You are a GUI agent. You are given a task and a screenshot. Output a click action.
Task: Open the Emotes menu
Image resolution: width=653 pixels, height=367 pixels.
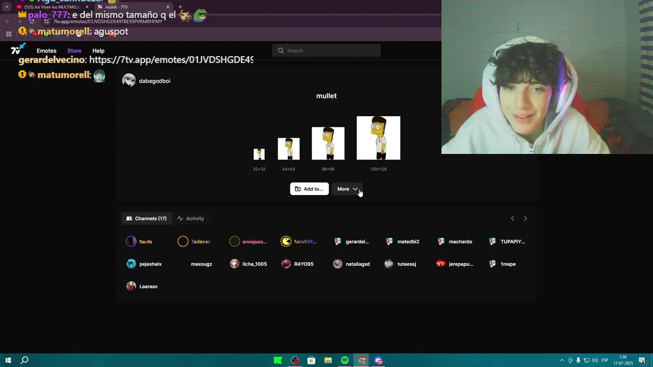[46, 51]
